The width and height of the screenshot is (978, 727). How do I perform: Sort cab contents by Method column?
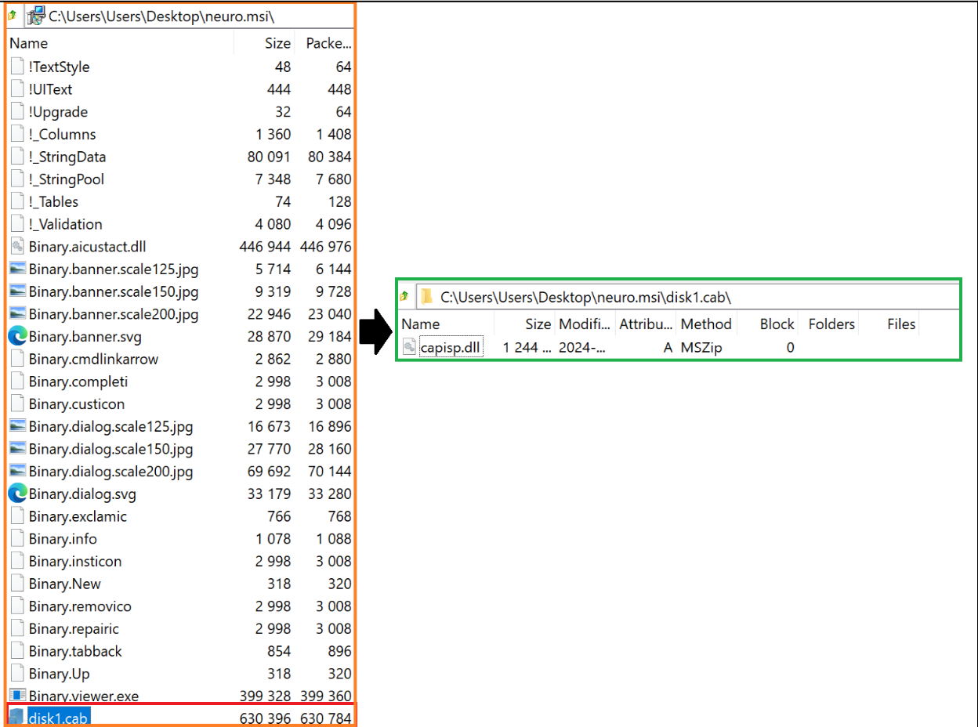point(705,324)
